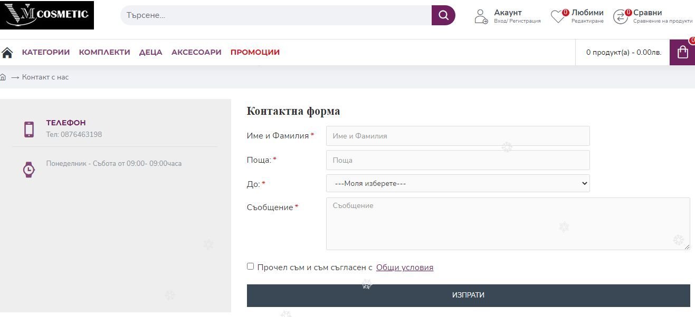The image size is (695, 317).
Task: Focus the 'Име и Фамилия' input field
Action: click(458, 136)
